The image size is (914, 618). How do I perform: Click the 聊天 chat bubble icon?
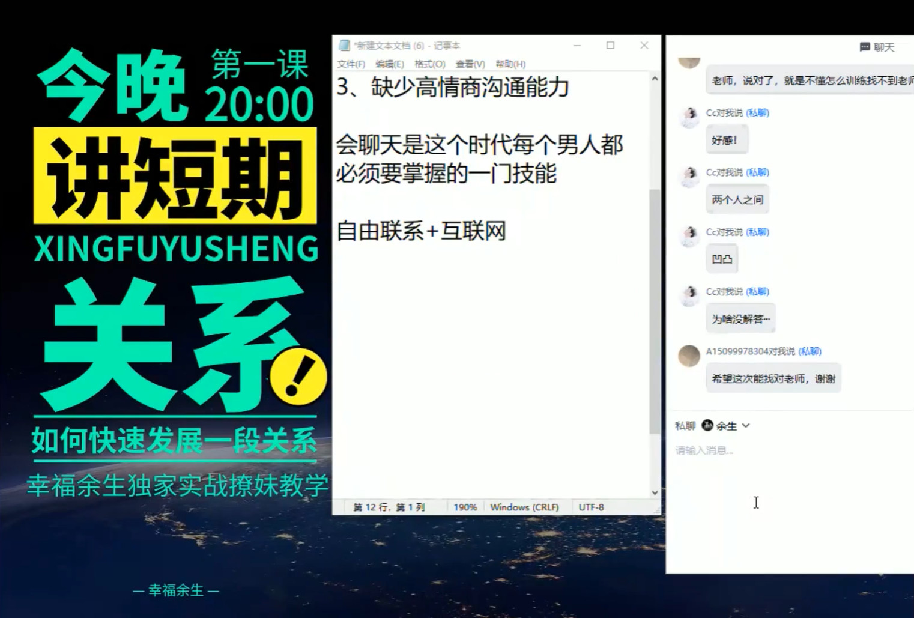pos(865,47)
